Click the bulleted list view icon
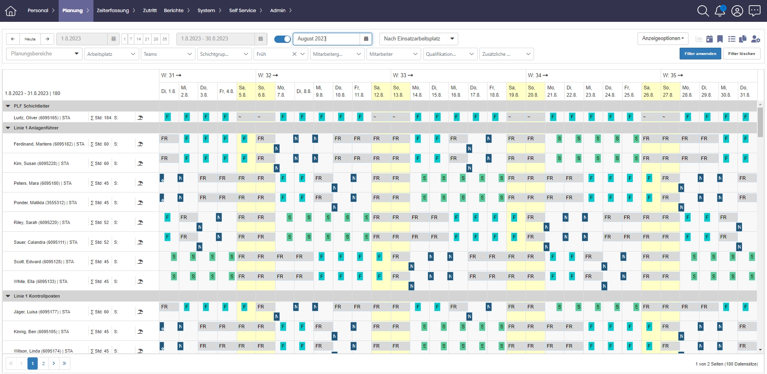767x374 pixels. point(731,39)
